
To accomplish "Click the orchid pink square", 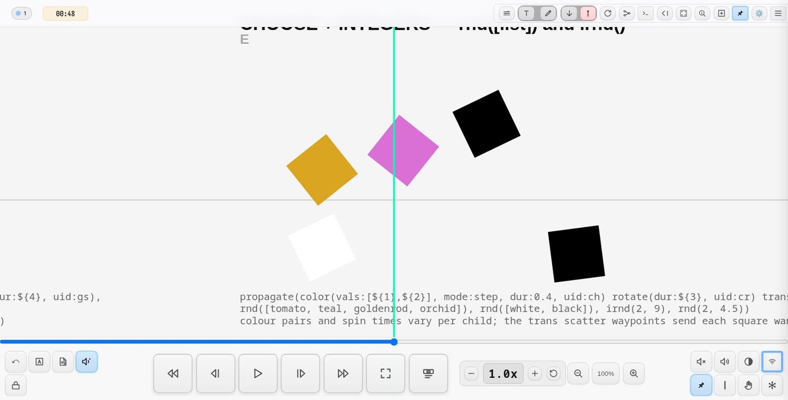I will pos(403,151).
